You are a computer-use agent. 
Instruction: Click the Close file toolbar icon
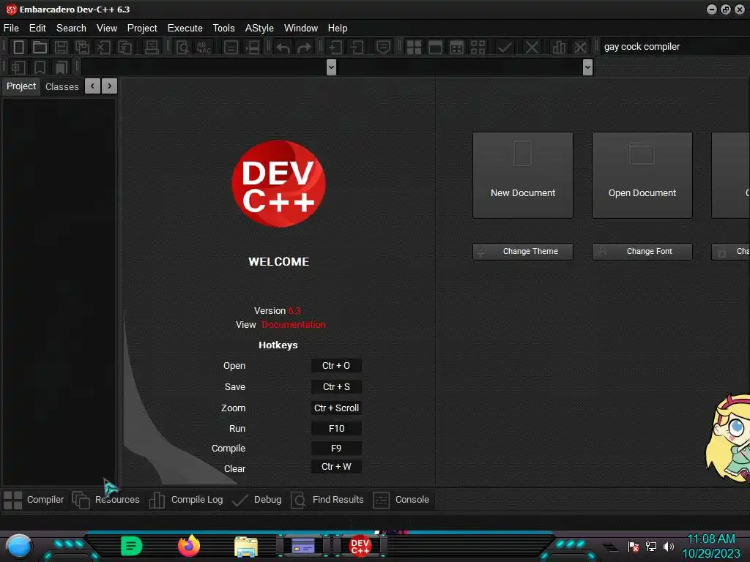[x=103, y=47]
